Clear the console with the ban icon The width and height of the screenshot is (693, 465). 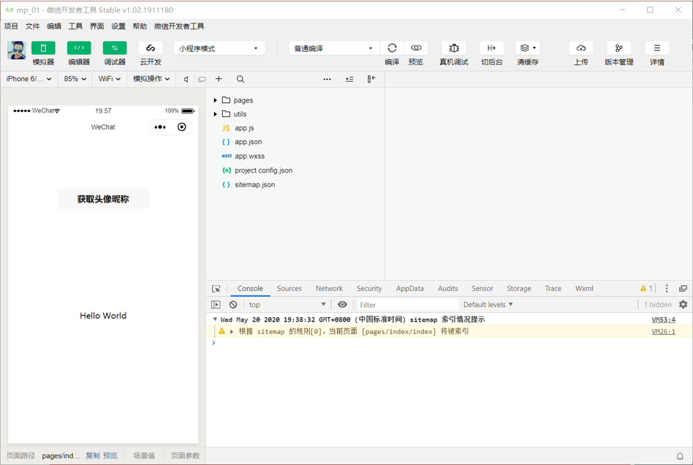tap(233, 305)
